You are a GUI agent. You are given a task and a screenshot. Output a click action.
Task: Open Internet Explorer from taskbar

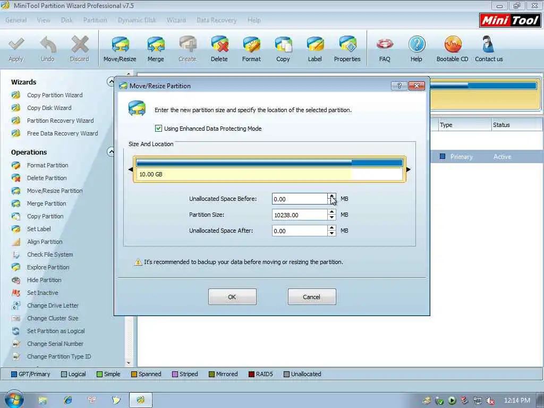68,400
